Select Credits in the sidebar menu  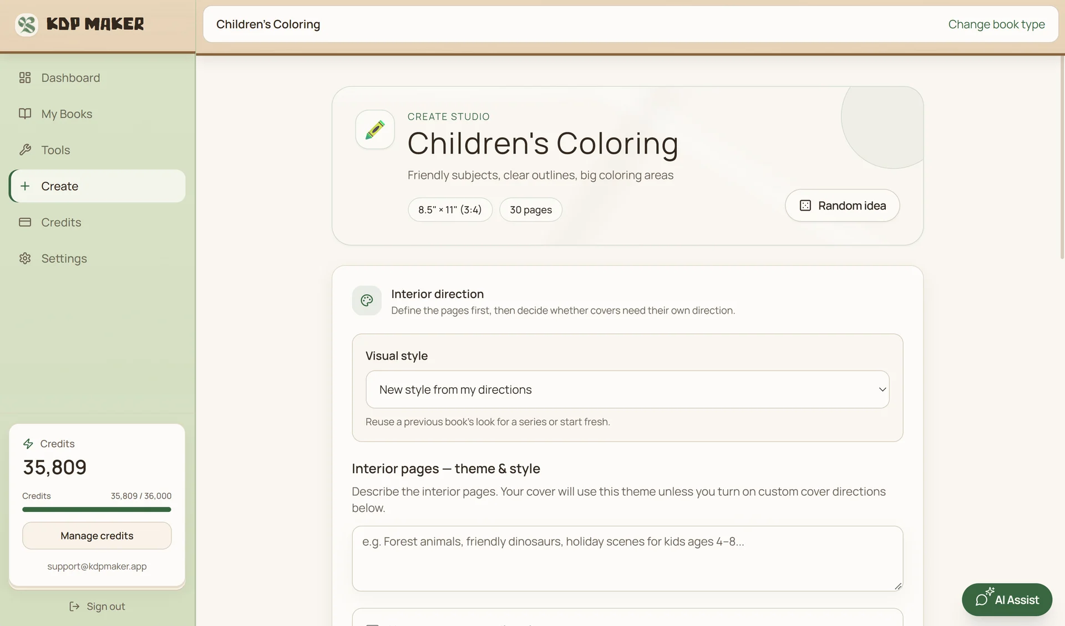click(97, 222)
